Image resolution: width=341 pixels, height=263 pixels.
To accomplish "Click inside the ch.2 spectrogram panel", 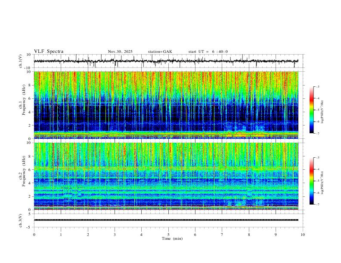I will 166,176.
